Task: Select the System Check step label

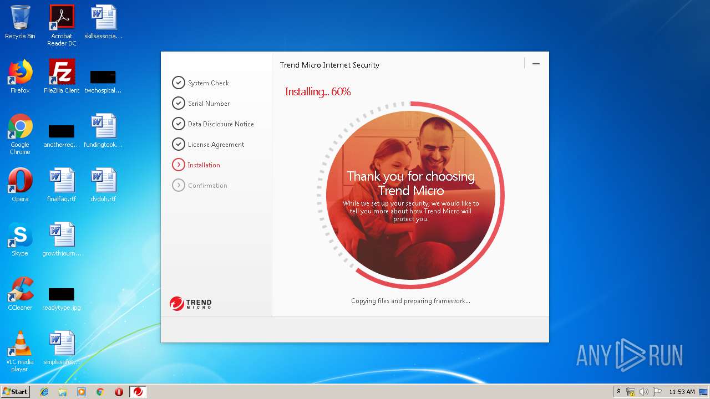Action: tap(209, 83)
